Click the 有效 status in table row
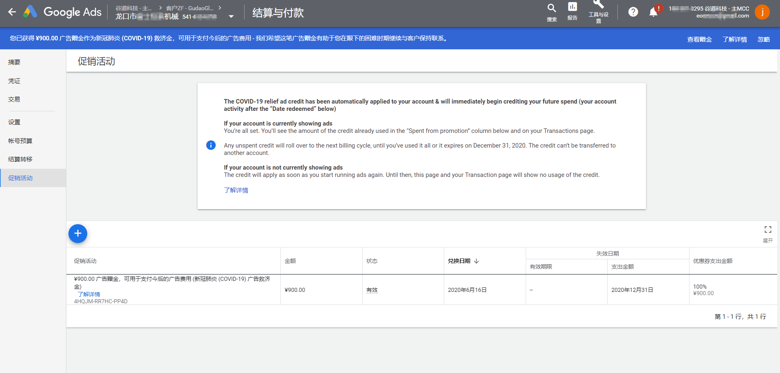780x373 pixels. [x=372, y=290]
